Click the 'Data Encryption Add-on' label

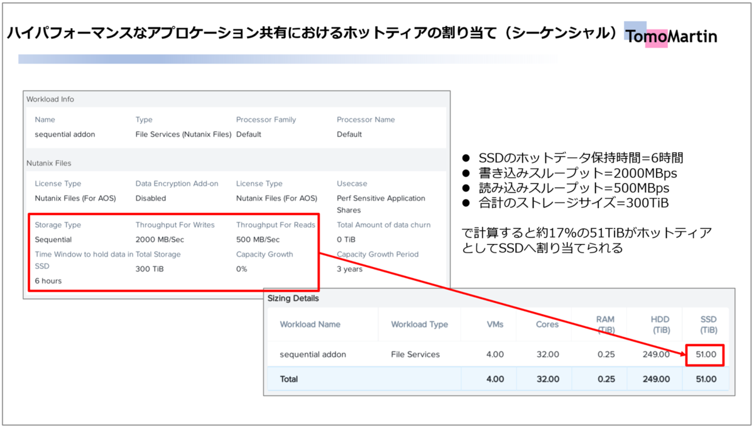pos(177,184)
